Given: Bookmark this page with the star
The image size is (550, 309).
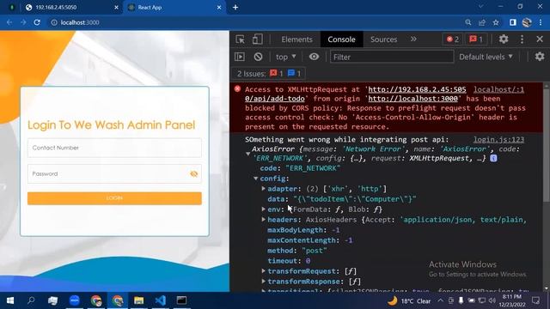Looking at the screenshot, I should [x=496, y=22].
